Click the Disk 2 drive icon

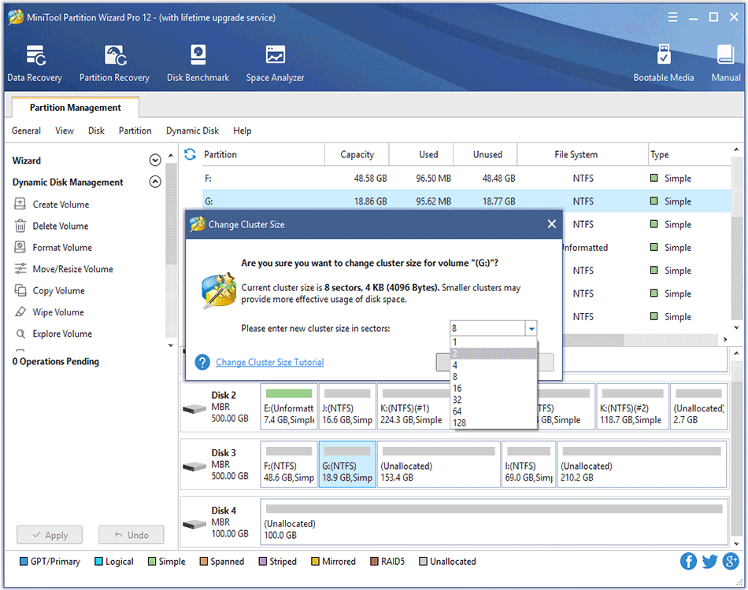point(194,409)
